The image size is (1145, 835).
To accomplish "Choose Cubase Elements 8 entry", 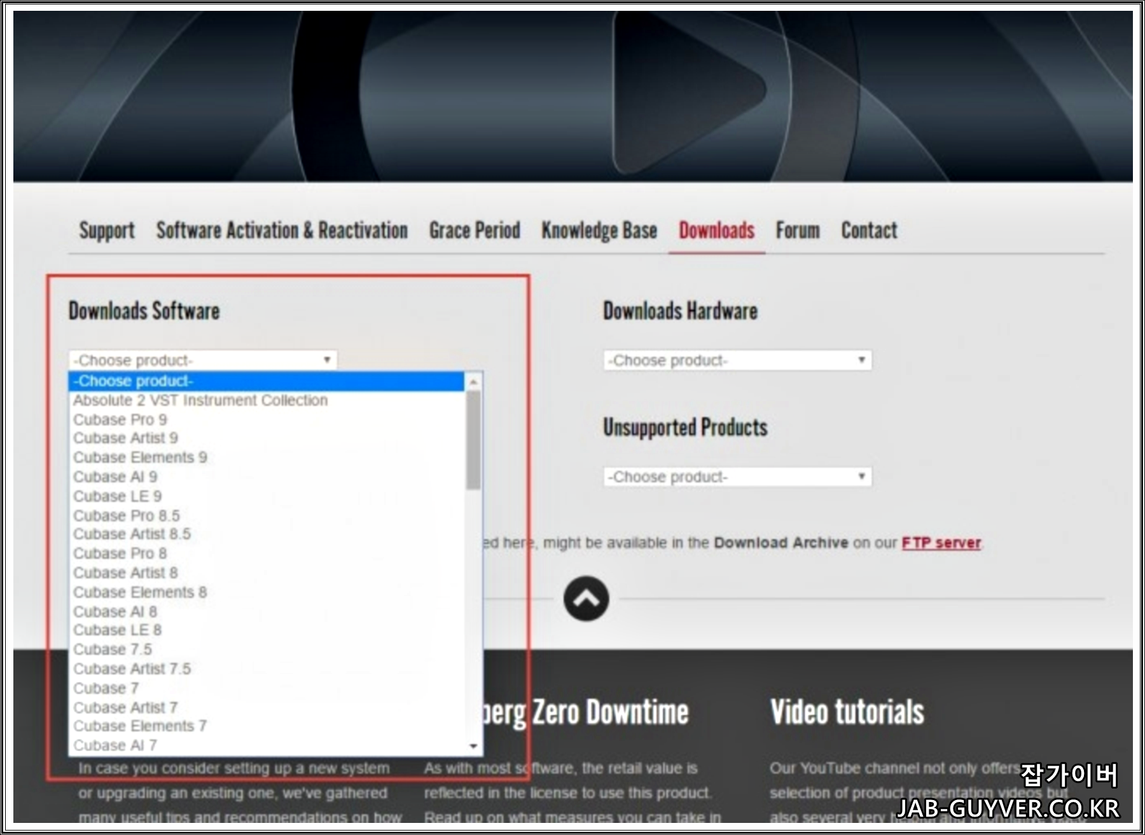I will coord(267,592).
